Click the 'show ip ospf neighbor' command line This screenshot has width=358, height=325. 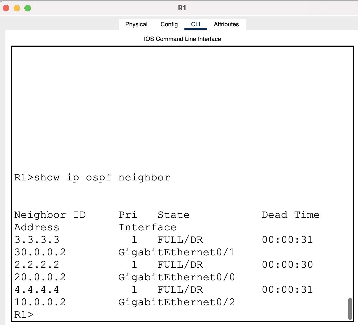pos(92,177)
